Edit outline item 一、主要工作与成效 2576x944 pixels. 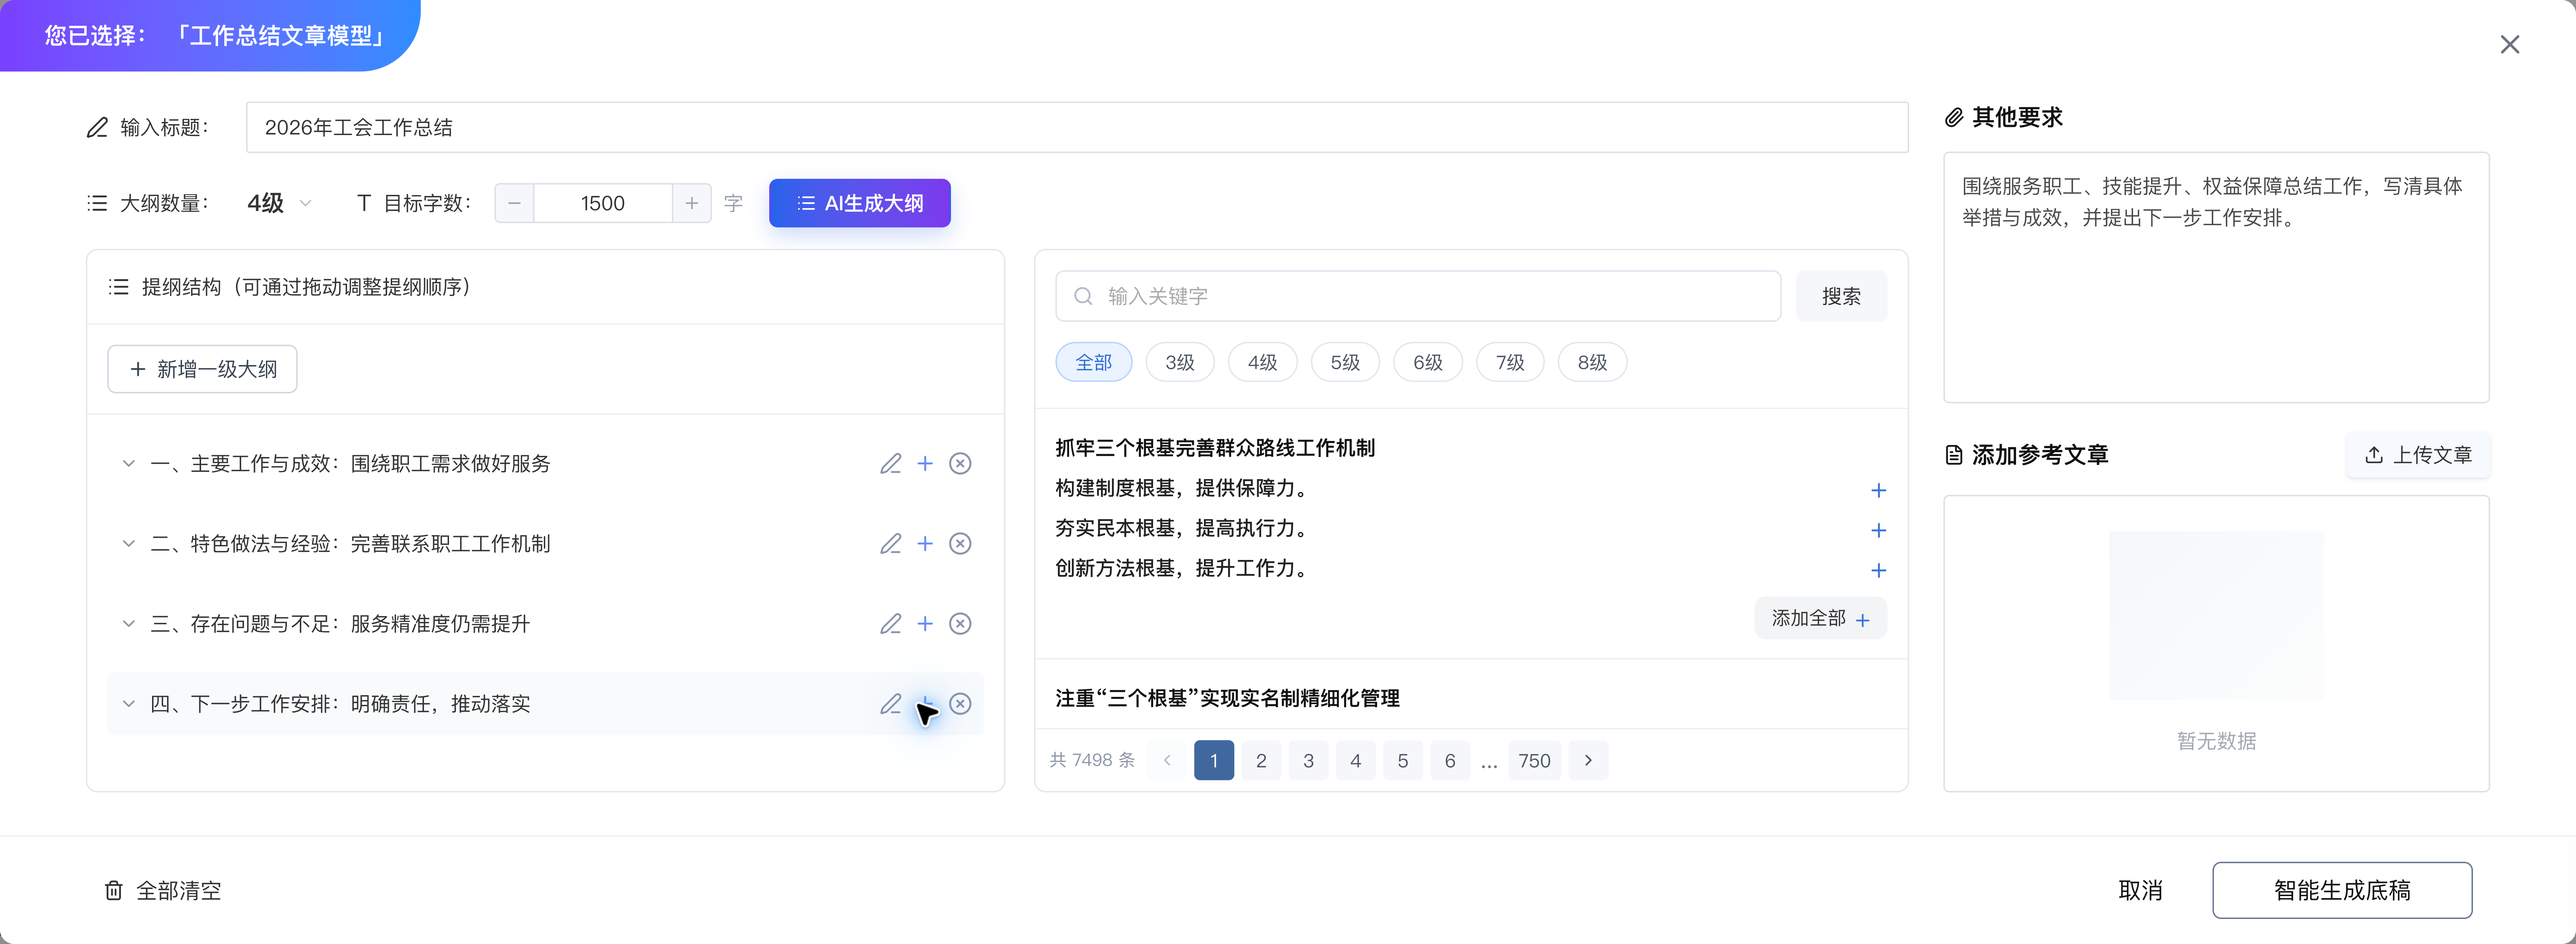(890, 463)
